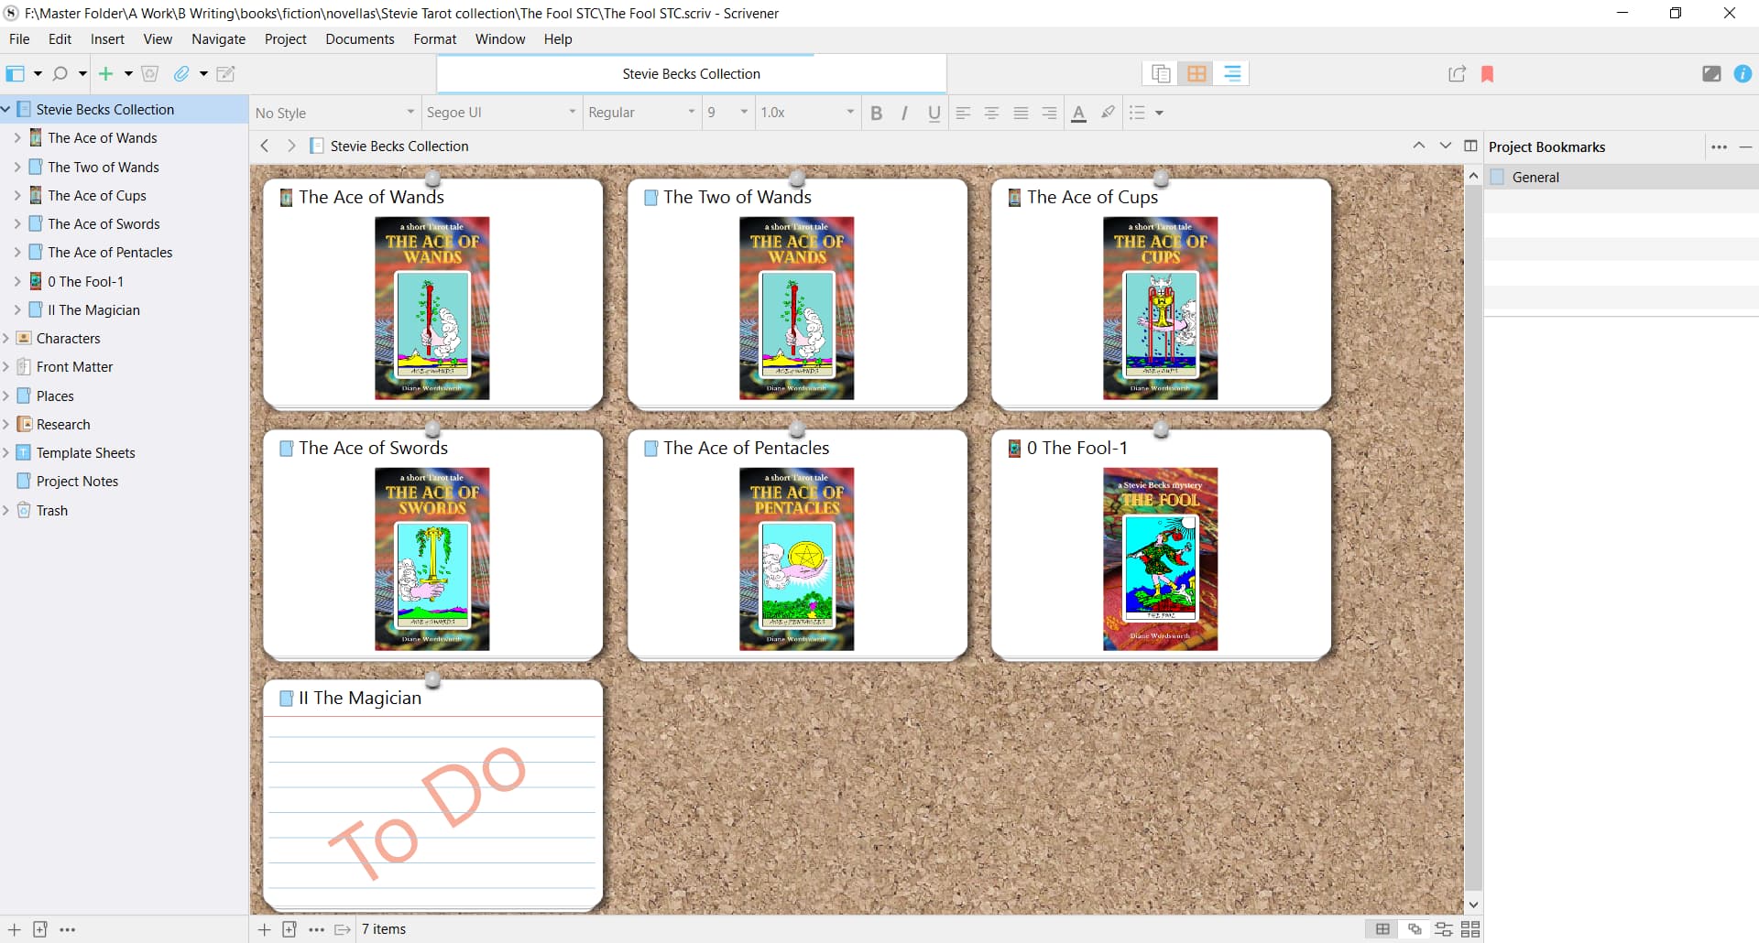The height and width of the screenshot is (943, 1759).
Task: Open the Insert menu
Action: point(107,39)
